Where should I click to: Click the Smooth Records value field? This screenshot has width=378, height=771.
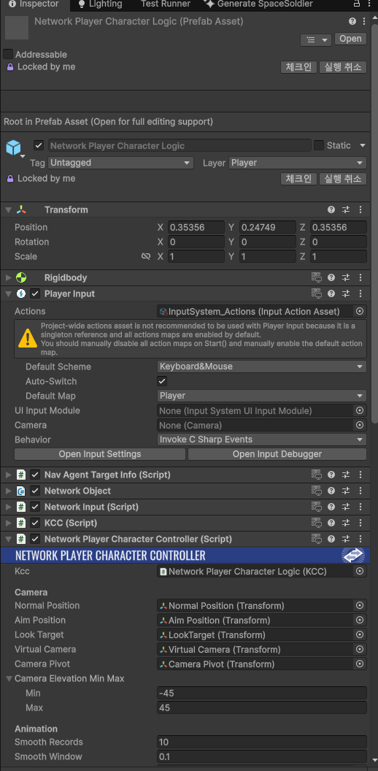(x=262, y=742)
